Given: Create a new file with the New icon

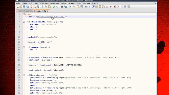Looking at the screenshot, I should point(17,7).
